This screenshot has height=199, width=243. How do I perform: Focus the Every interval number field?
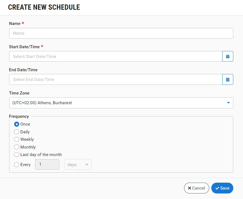[x=47, y=164]
